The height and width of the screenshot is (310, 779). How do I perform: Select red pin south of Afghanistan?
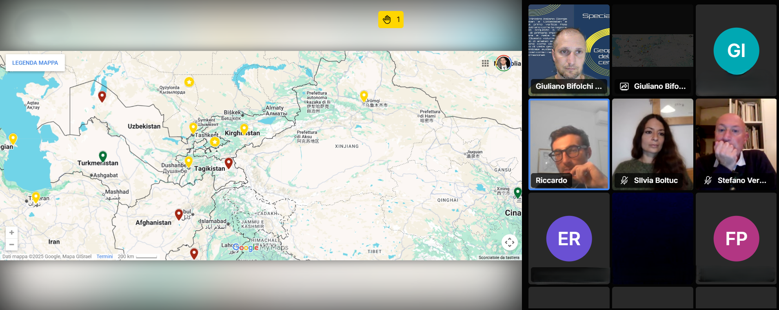(194, 254)
